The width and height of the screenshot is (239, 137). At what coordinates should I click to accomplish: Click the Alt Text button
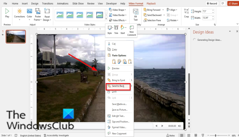point(136,15)
